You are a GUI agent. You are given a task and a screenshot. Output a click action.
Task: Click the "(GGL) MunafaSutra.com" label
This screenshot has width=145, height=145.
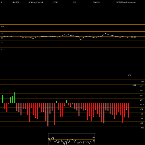126,2
